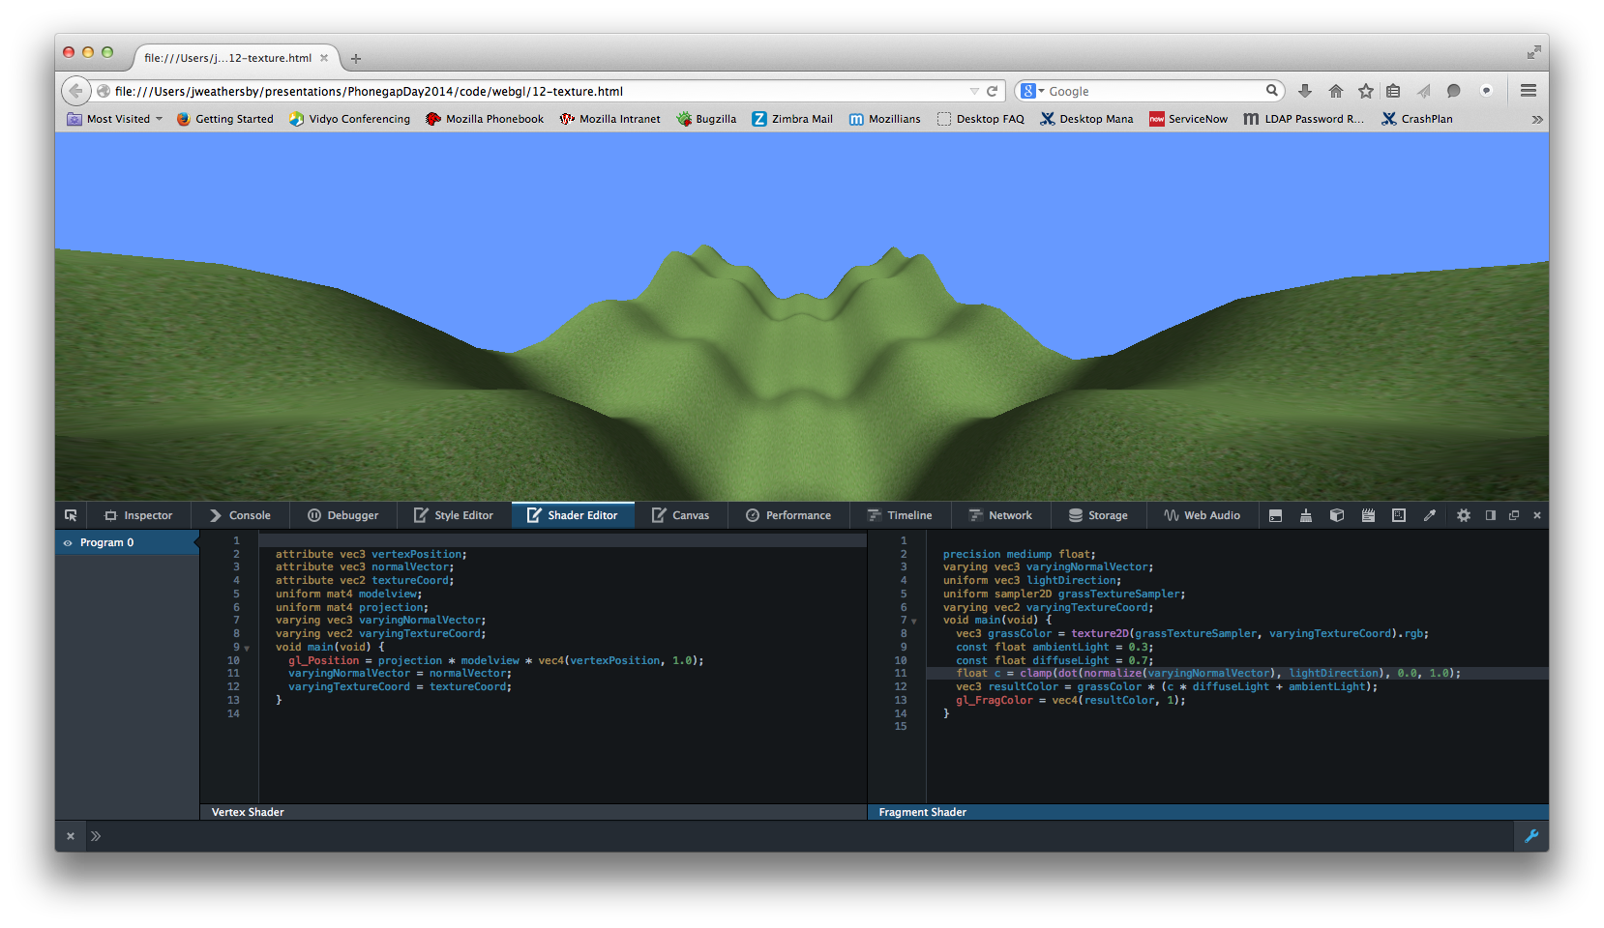
Task: Toggle the split console toolbar icon
Action: (1275, 515)
